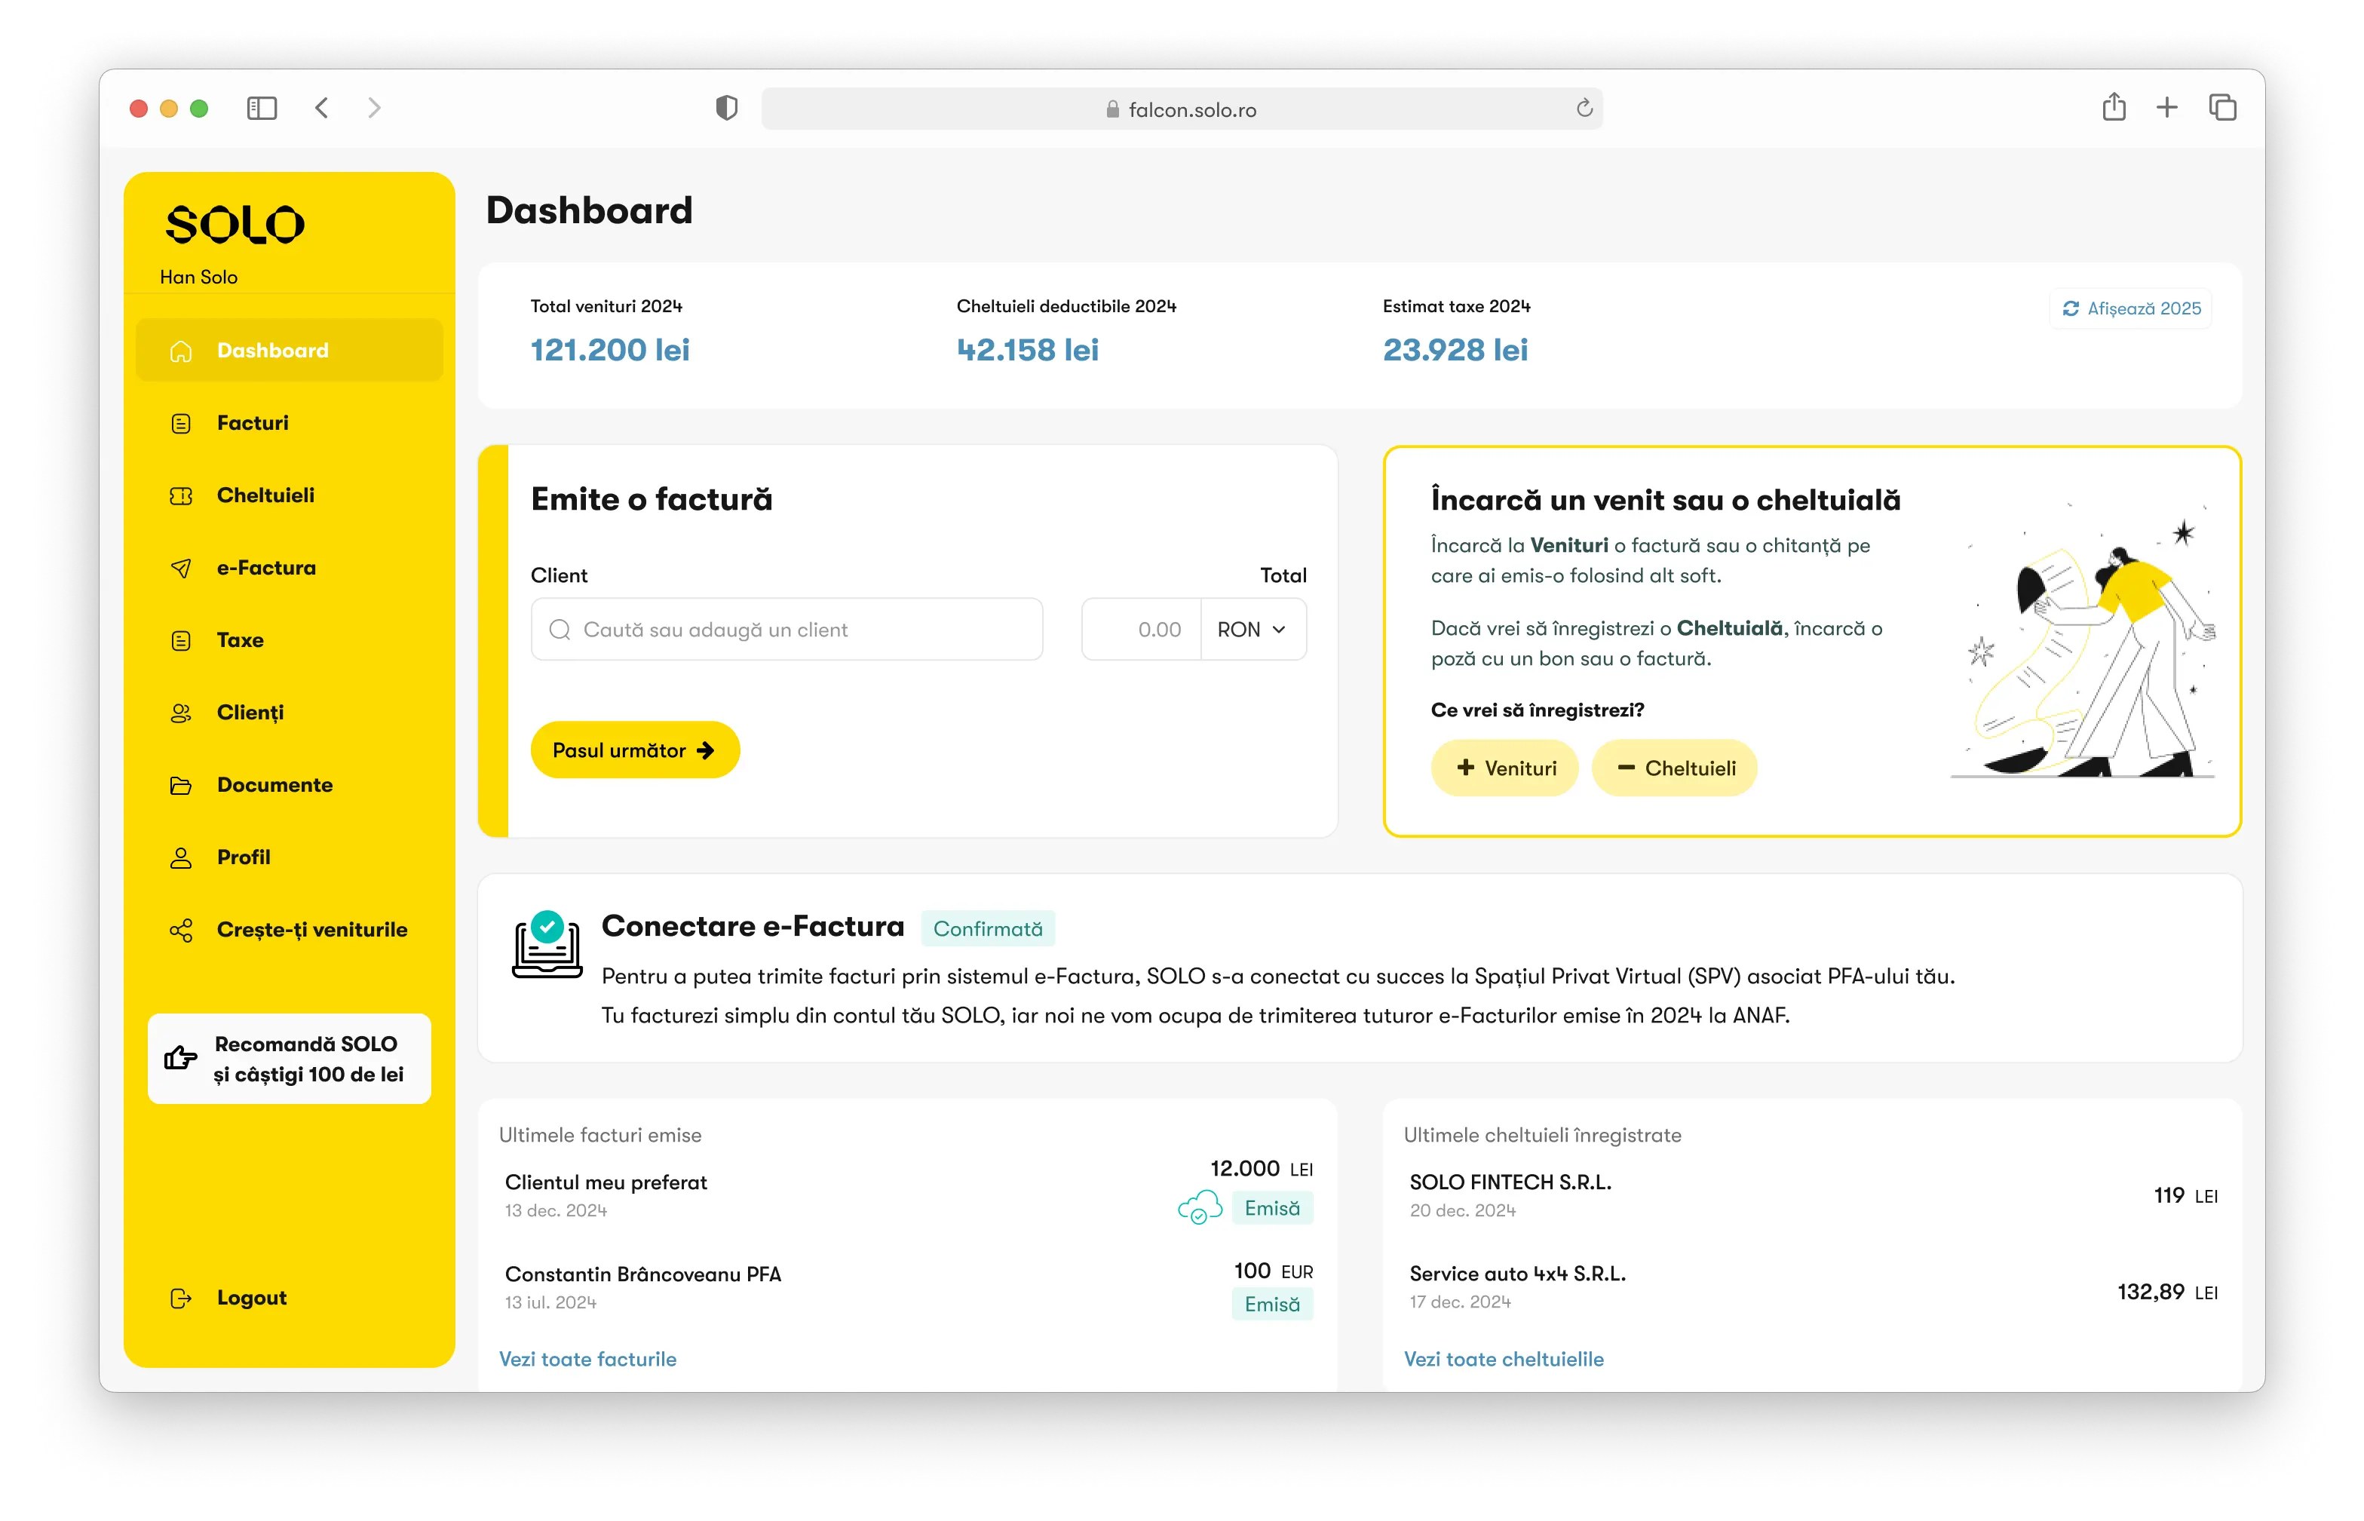Screen dimensions: 2364x1521
Task: Click the laptop checkmark icon beside Conectare e-Factura
Action: point(547,945)
